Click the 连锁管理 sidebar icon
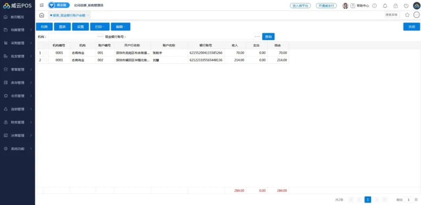The width and height of the screenshot is (421, 205). tap(5, 109)
